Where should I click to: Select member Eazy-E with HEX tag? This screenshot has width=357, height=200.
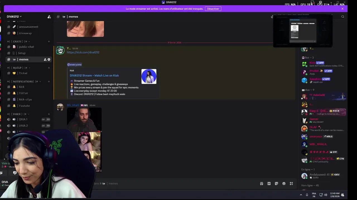[x=324, y=112]
